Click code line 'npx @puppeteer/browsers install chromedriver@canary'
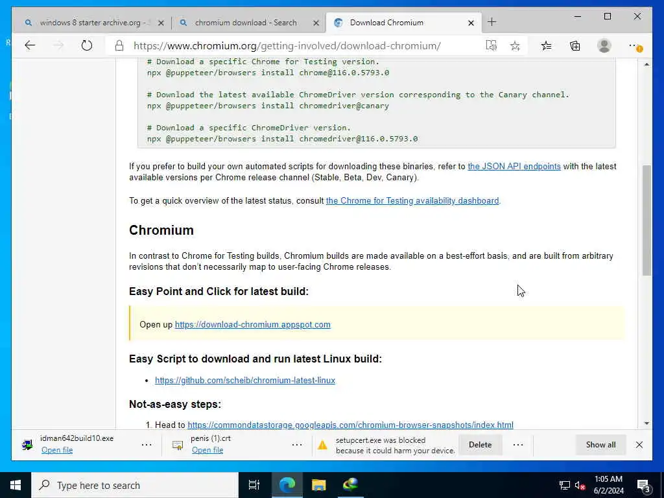664x498 pixels. [268, 106]
